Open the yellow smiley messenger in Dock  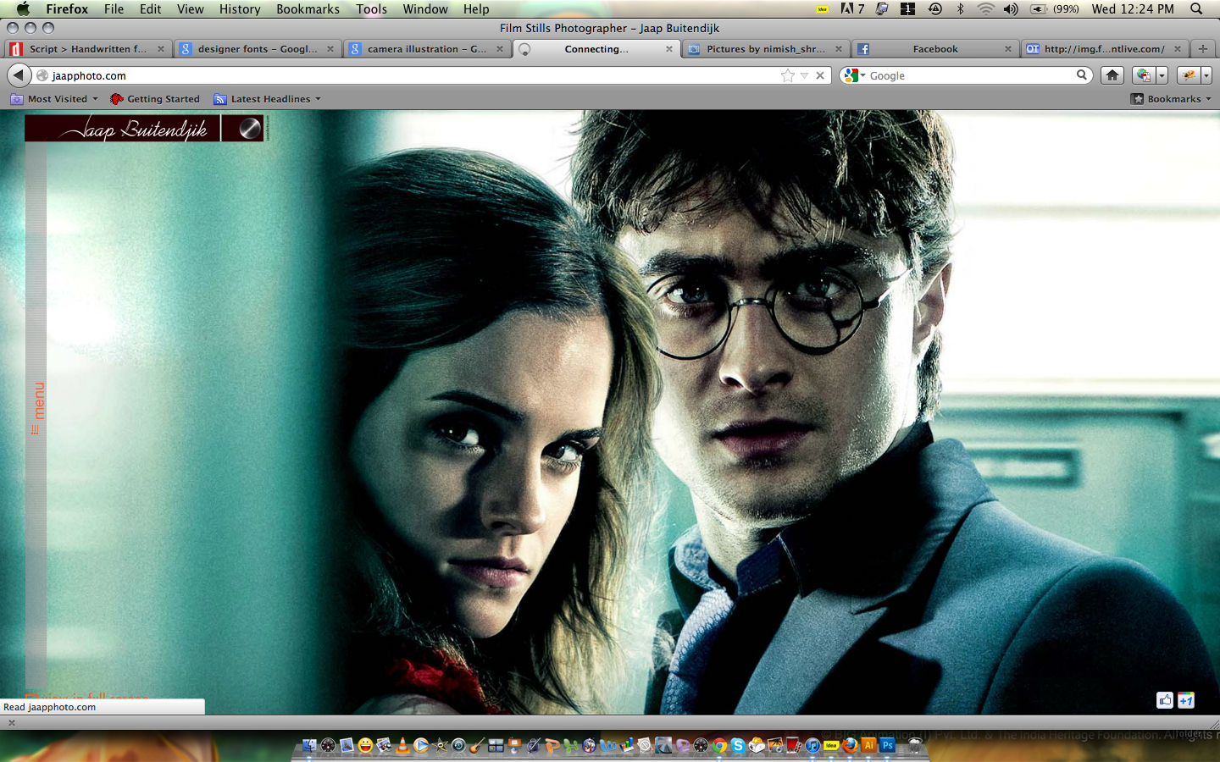[365, 746]
